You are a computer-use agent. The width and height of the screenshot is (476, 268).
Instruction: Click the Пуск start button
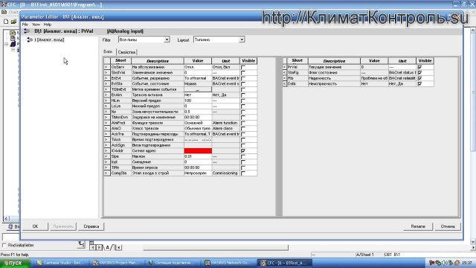click(14, 263)
